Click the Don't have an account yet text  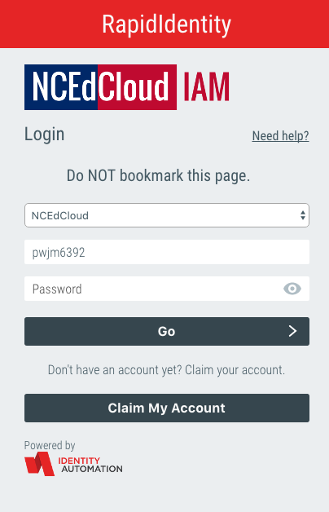(x=166, y=370)
